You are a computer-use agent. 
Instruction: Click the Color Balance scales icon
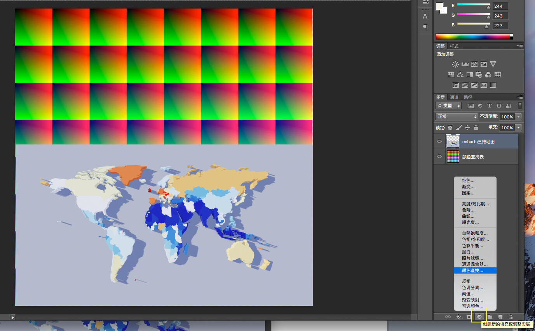pyautogui.click(x=460, y=75)
